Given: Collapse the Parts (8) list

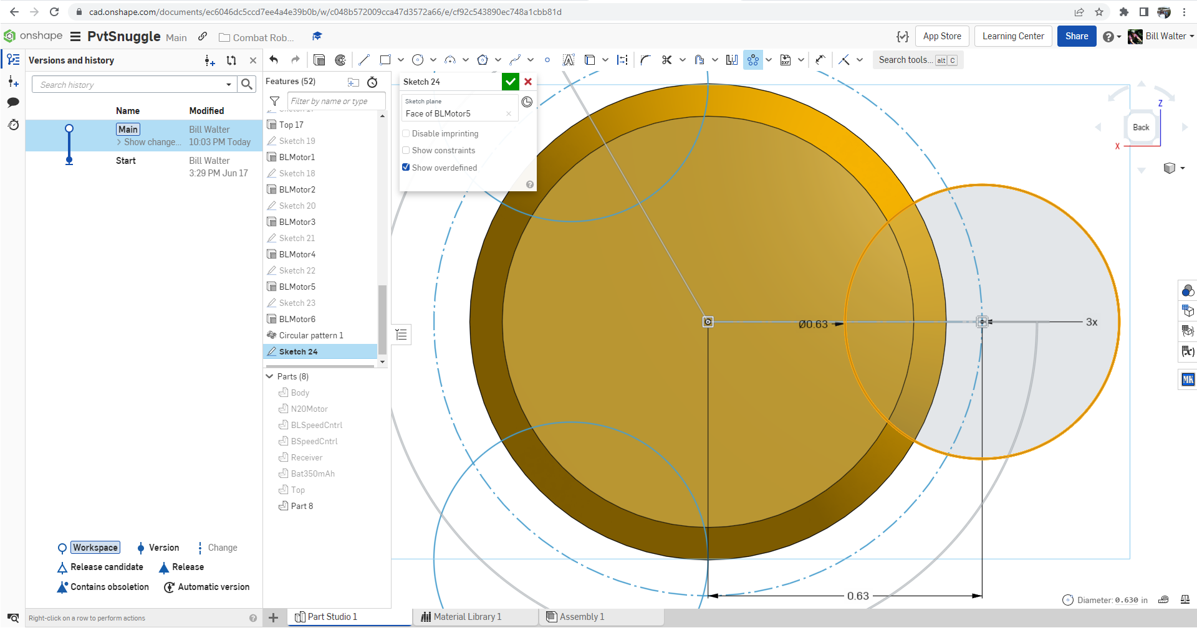Looking at the screenshot, I should coord(270,376).
